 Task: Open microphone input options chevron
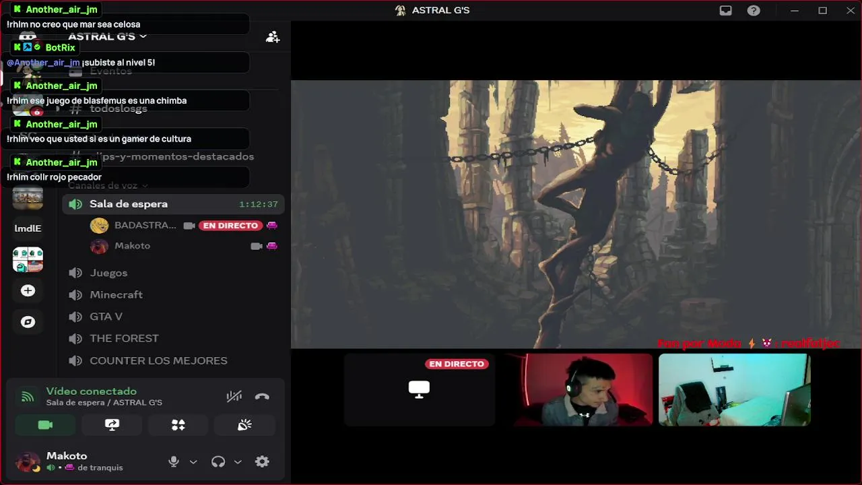(x=193, y=462)
